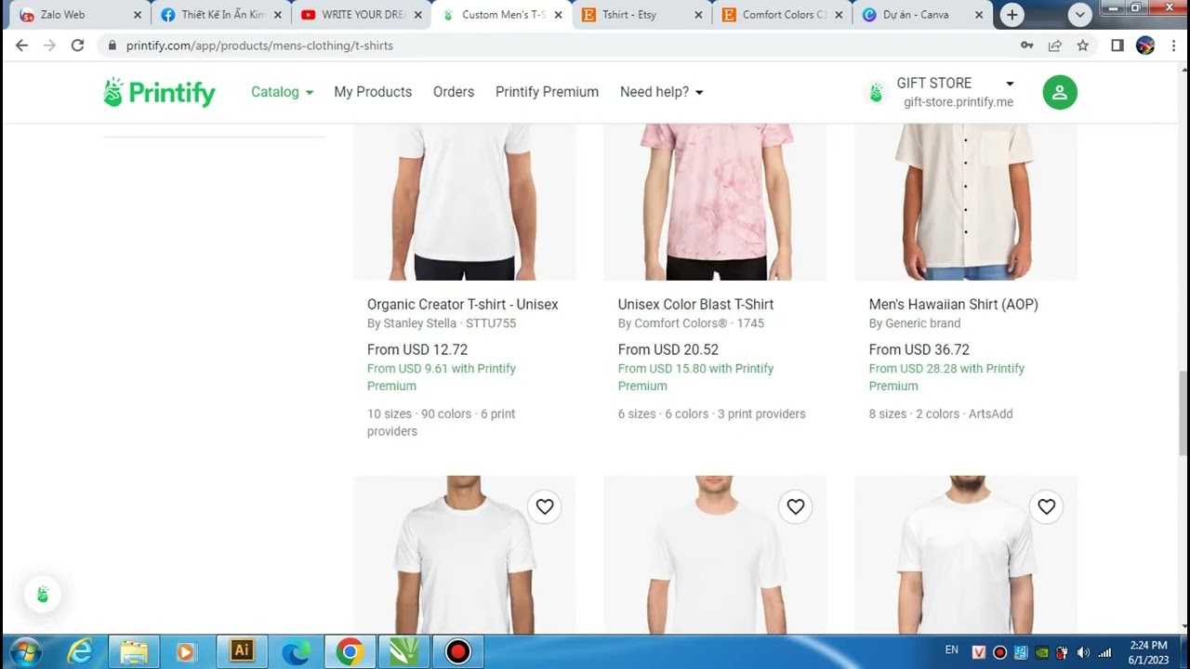Viewport: 1190px width, 669px height.
Task: Switch to the Tshirt - Etsy tab
Action: (x=641, y=15)
